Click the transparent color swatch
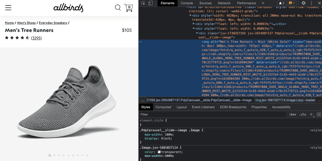The height and width of the screenshot is (161, 322). coord(159,152)
